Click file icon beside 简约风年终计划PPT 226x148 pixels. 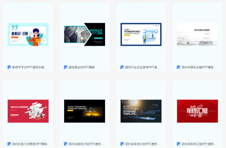tap(122, 144)
